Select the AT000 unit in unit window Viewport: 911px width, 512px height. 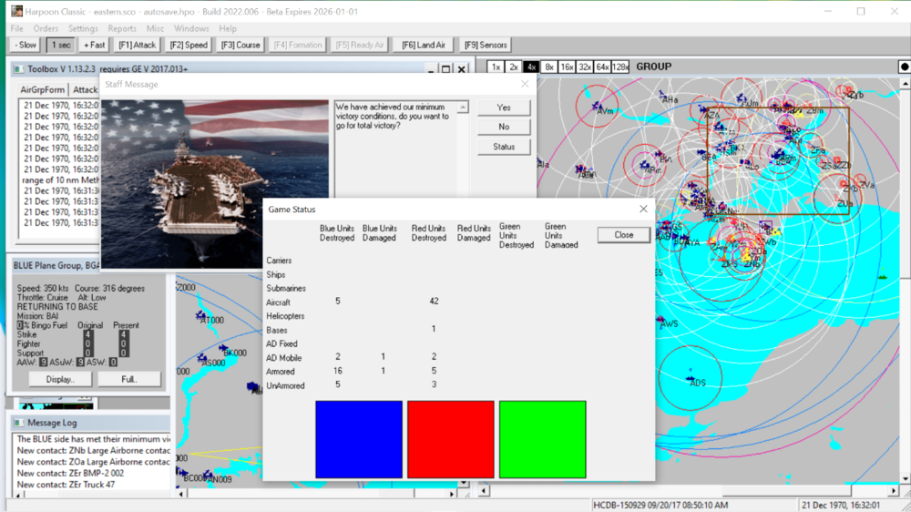[201, 317]
